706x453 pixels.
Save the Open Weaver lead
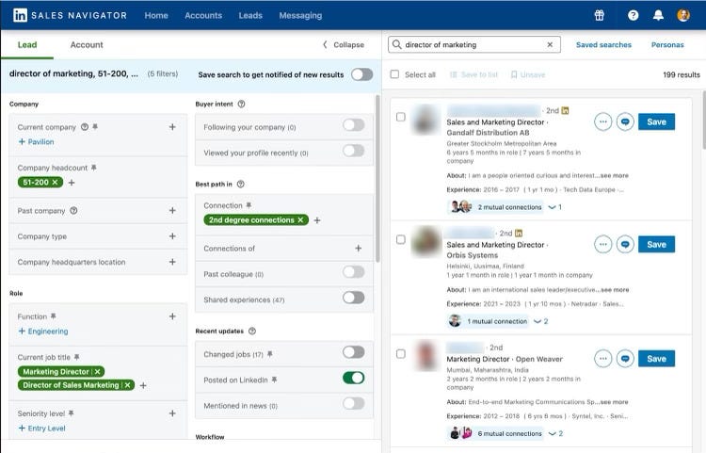tap(656, 359)
